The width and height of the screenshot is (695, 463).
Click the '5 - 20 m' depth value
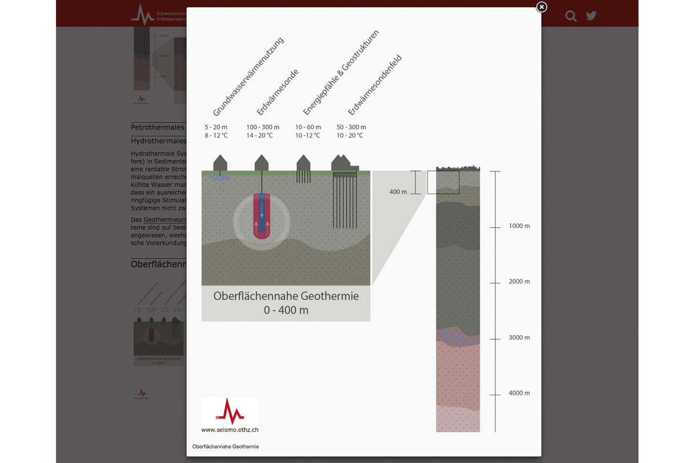216,127
